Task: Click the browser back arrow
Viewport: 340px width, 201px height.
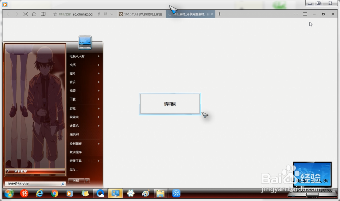Action: point(8,14)
